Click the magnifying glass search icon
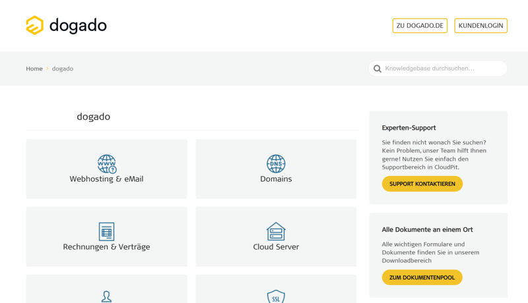 378,69
